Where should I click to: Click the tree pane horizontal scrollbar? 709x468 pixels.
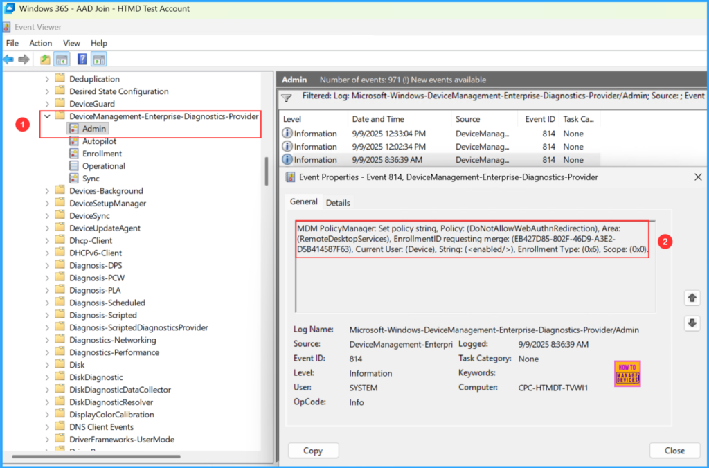pyautogui.click(x=96, y=456)
